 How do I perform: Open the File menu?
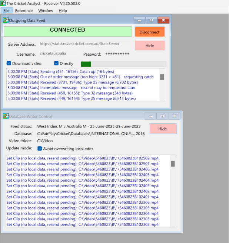pos(6,11)
